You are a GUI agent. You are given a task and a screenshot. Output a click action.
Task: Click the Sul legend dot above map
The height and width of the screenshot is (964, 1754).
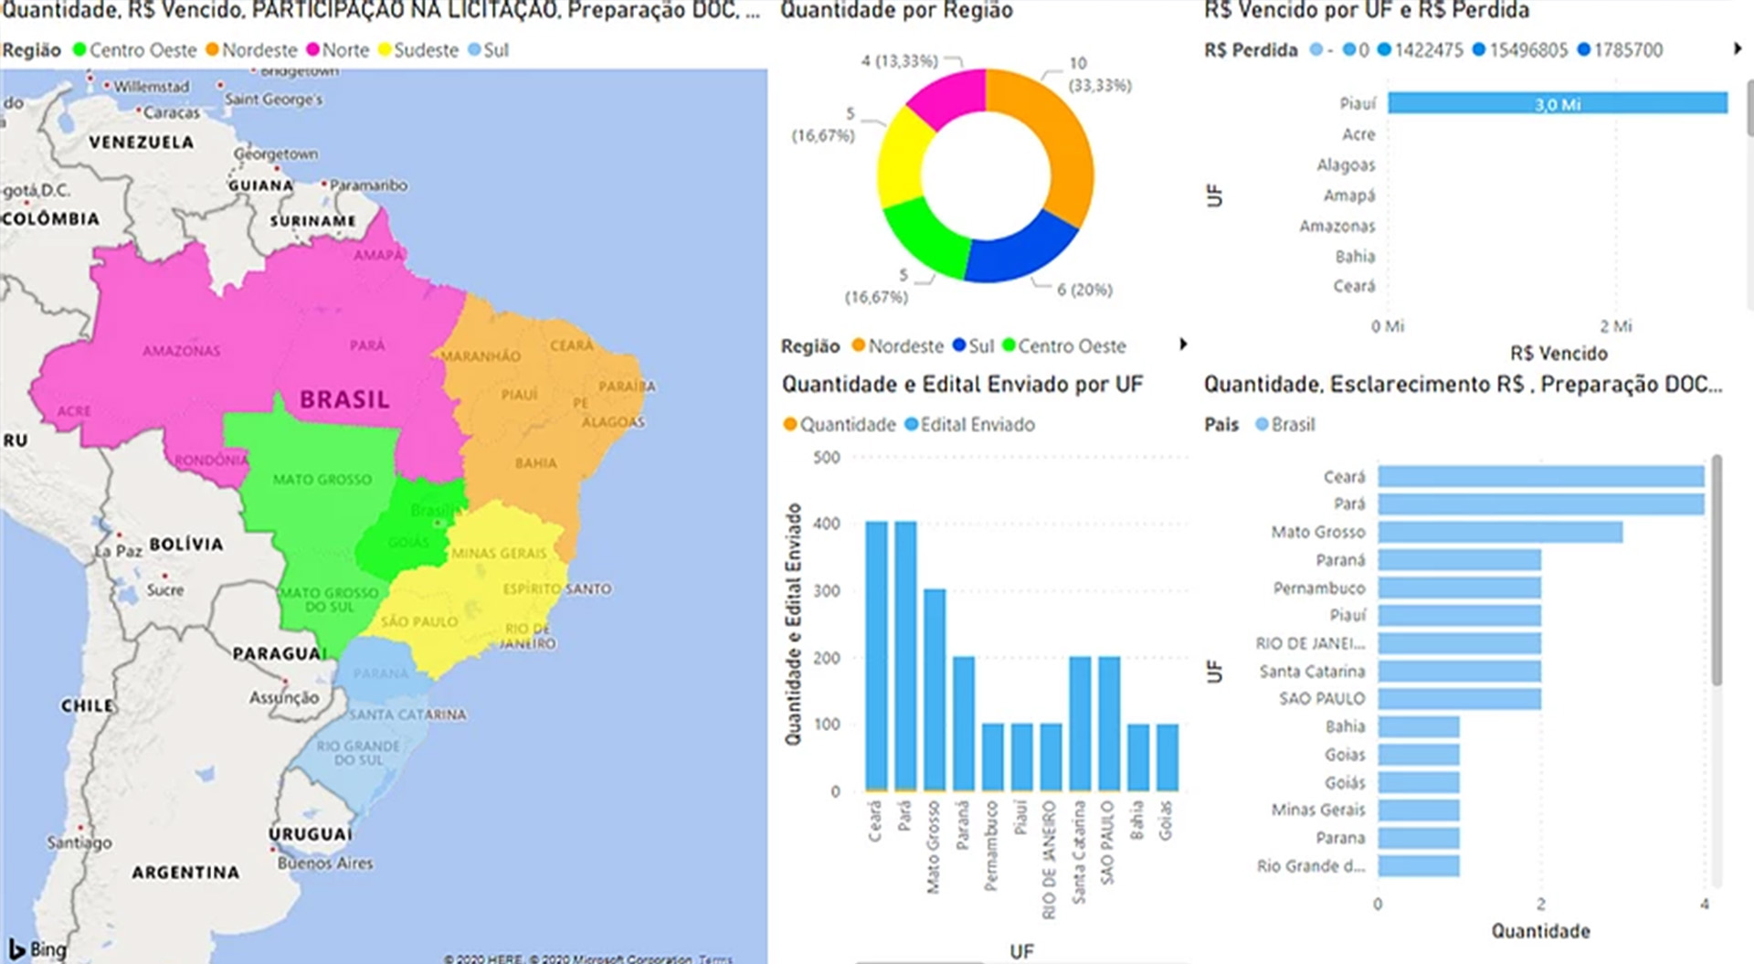click(474, 50)
